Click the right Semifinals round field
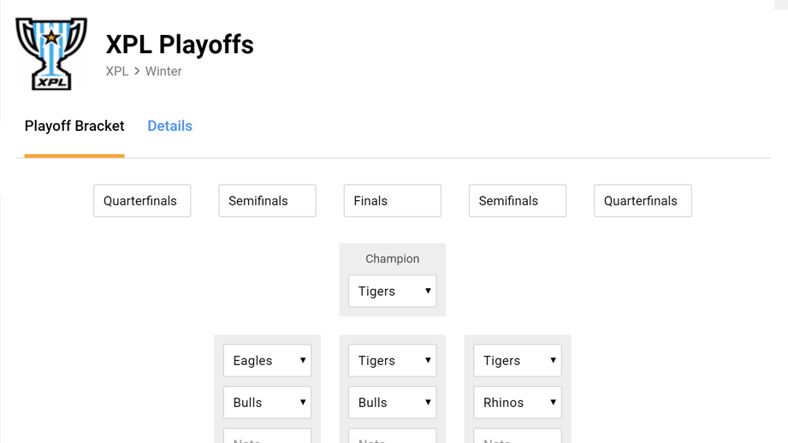Viewport: 788px width, 443px height. pyautogui.click(x=518, y=201)
